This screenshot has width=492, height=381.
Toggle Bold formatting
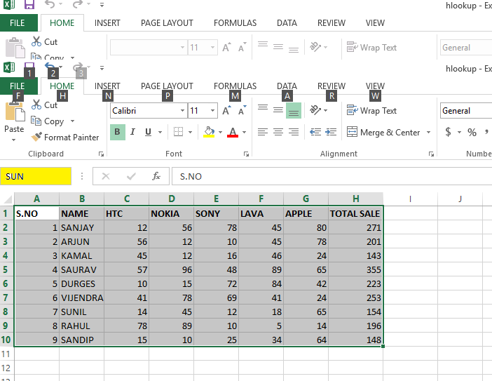(x=117, y=132)
